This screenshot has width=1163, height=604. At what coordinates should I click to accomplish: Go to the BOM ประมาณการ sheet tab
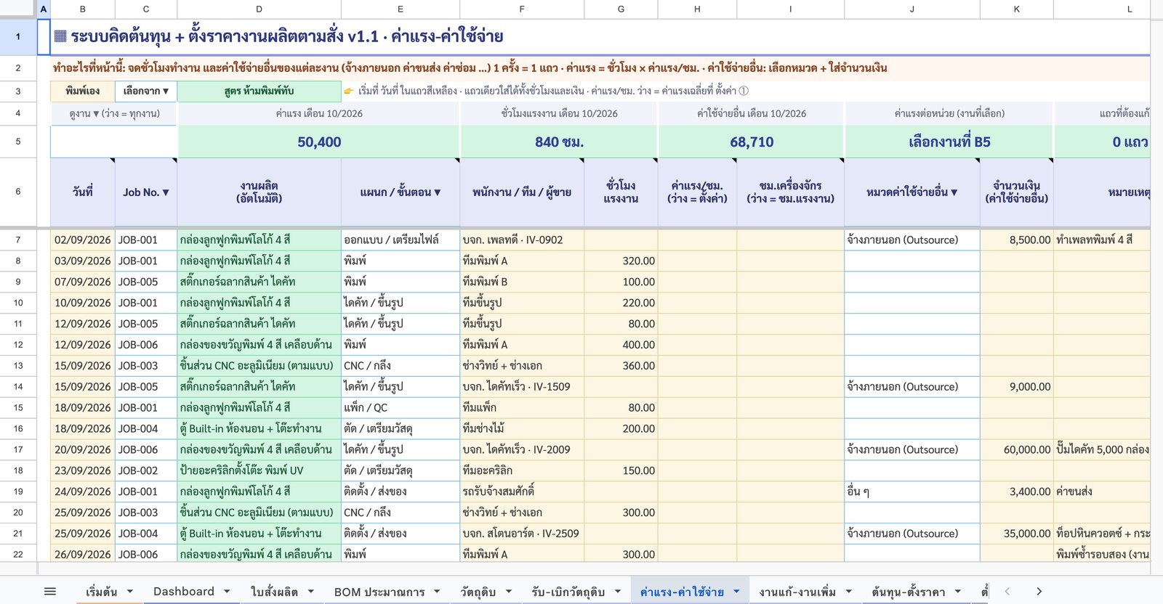[379, 592]
